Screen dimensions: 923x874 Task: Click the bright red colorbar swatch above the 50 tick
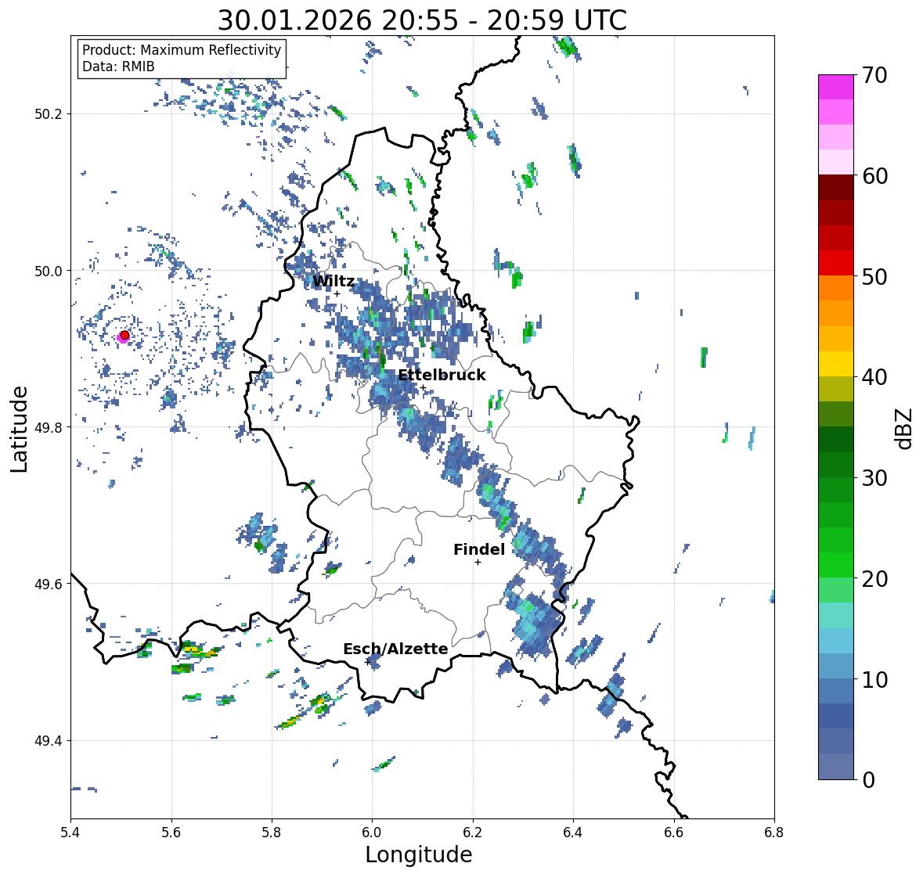[836, 263]
